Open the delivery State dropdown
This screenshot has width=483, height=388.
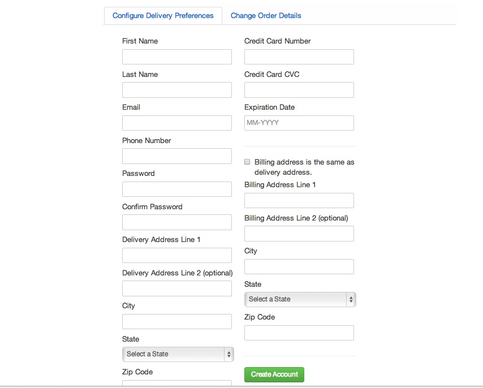[x=178, y=354]
